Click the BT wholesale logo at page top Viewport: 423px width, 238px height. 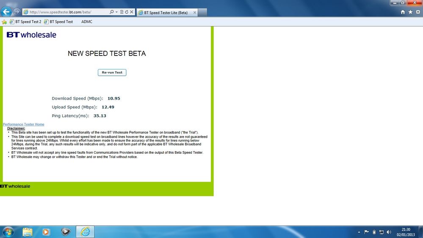pos(31,35)
